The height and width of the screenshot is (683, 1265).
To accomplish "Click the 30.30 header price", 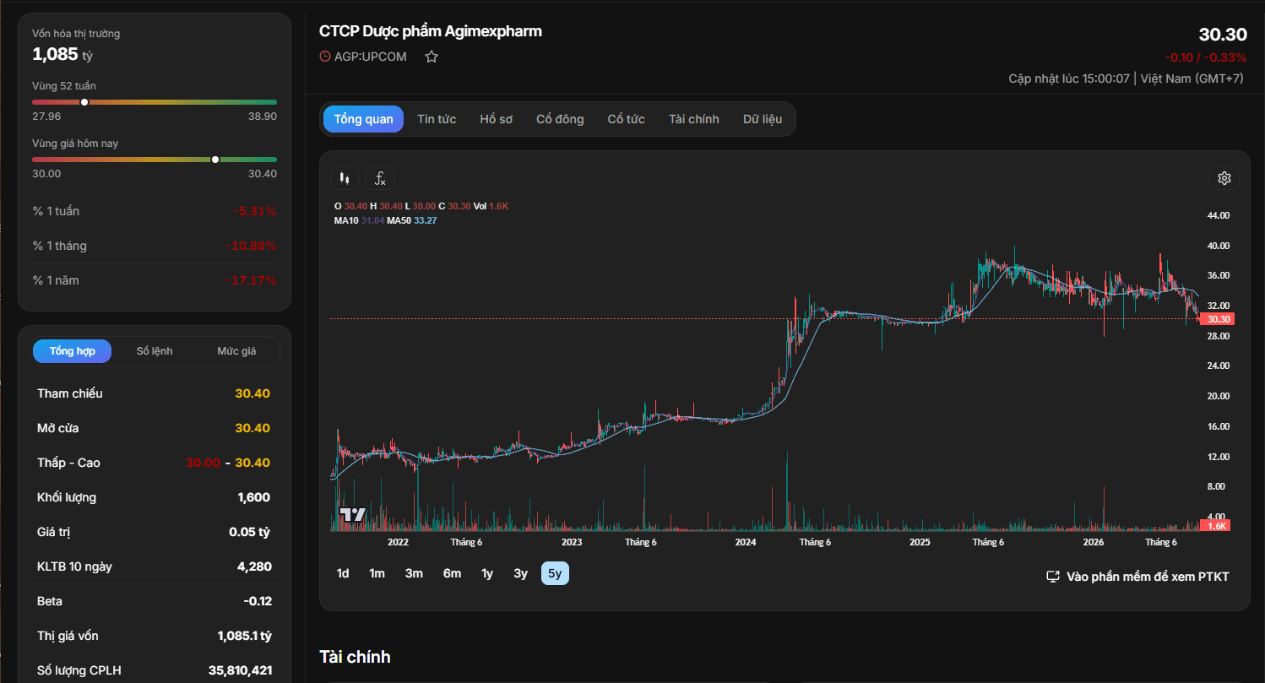I will tap(1223, 35).
